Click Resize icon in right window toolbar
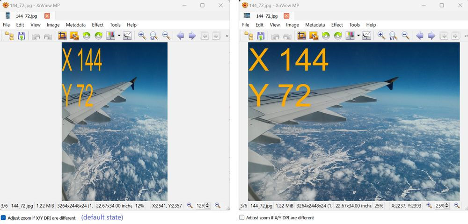Image resolution: width=468 pixels, height=224 pixels. [x=314, y=36]
